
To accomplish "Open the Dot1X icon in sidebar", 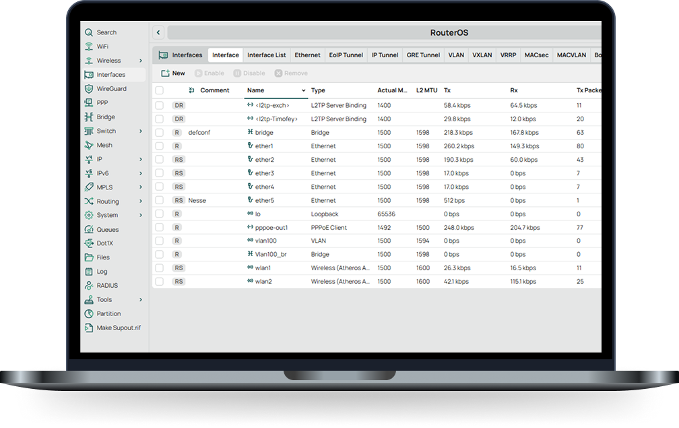I will point(89,243).
